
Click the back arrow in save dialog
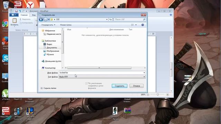click(41, 19)
